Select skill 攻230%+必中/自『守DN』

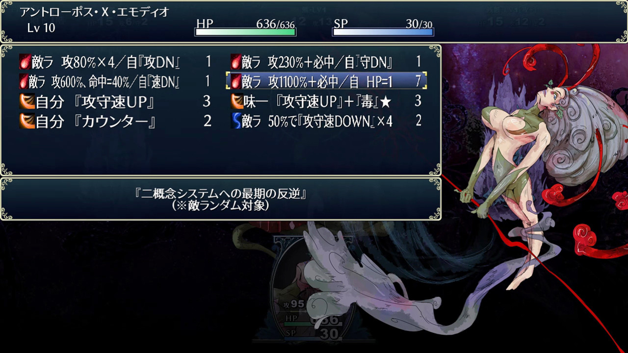327,62
